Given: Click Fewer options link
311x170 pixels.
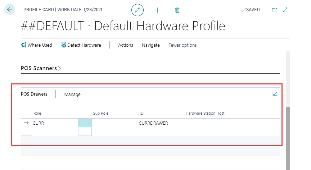Looking at the screenshot, I should coord(182,45).
